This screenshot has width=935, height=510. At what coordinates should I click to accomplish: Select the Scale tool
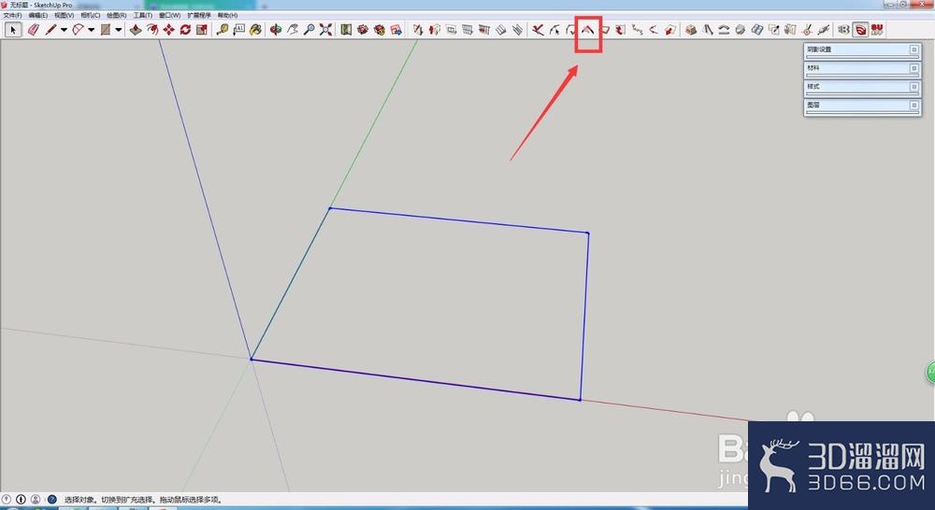point(202,29)
